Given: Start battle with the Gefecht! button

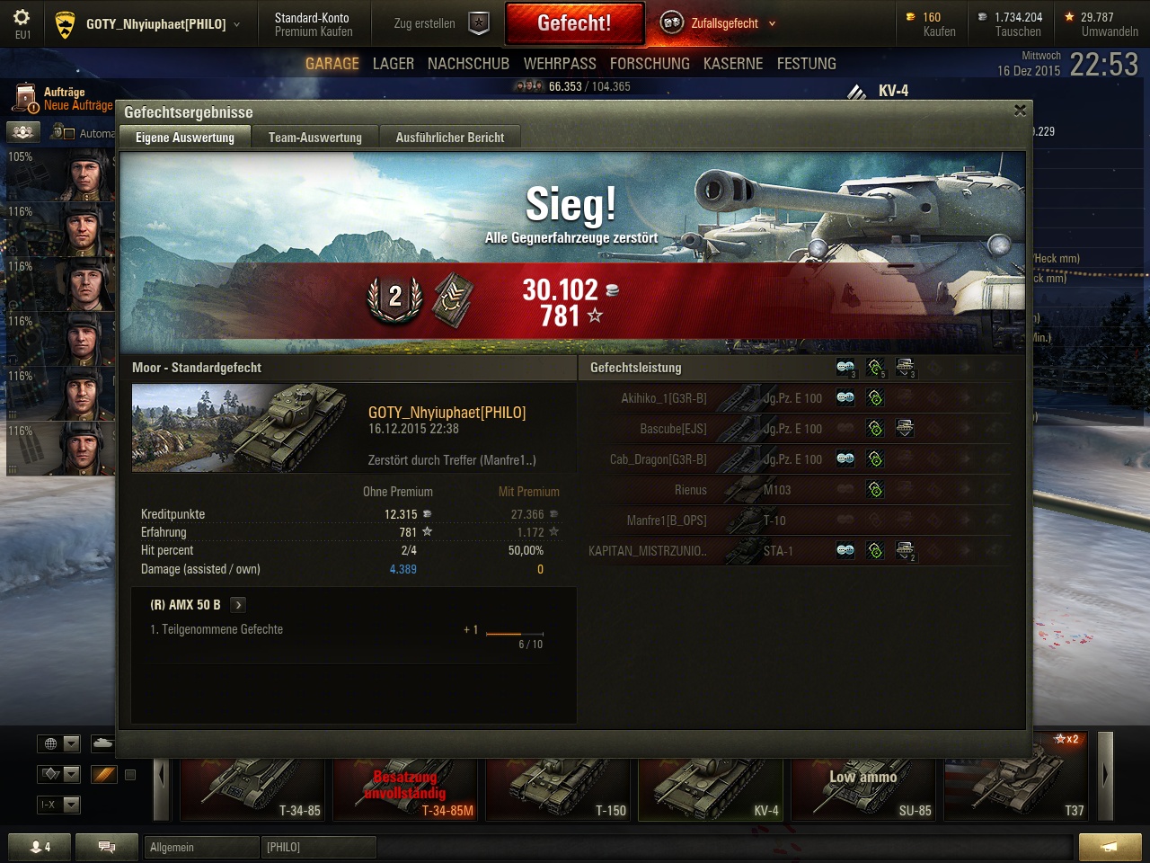Looking at the screenshot, I should (575, 23).
